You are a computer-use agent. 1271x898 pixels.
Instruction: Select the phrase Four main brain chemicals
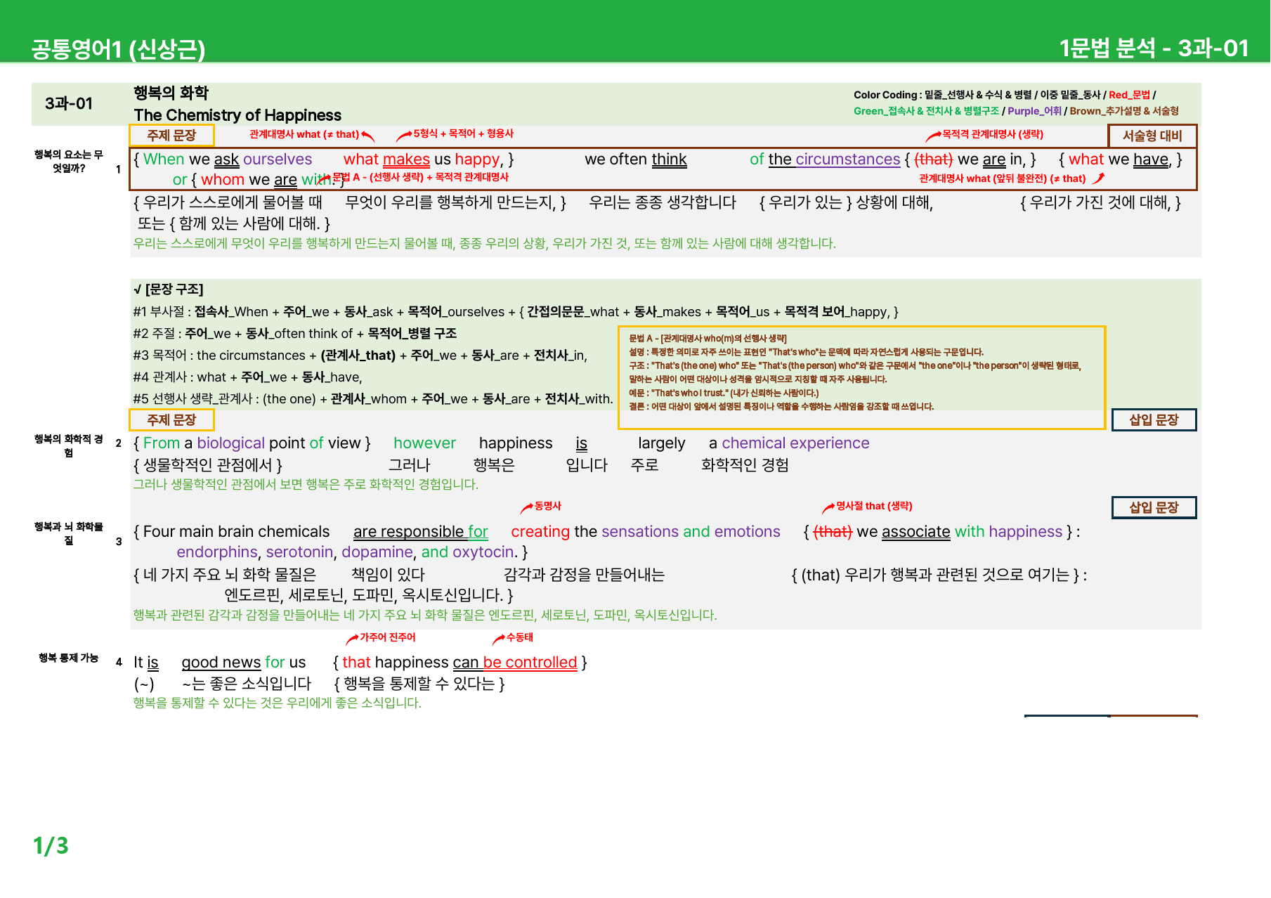pos(236,532)
